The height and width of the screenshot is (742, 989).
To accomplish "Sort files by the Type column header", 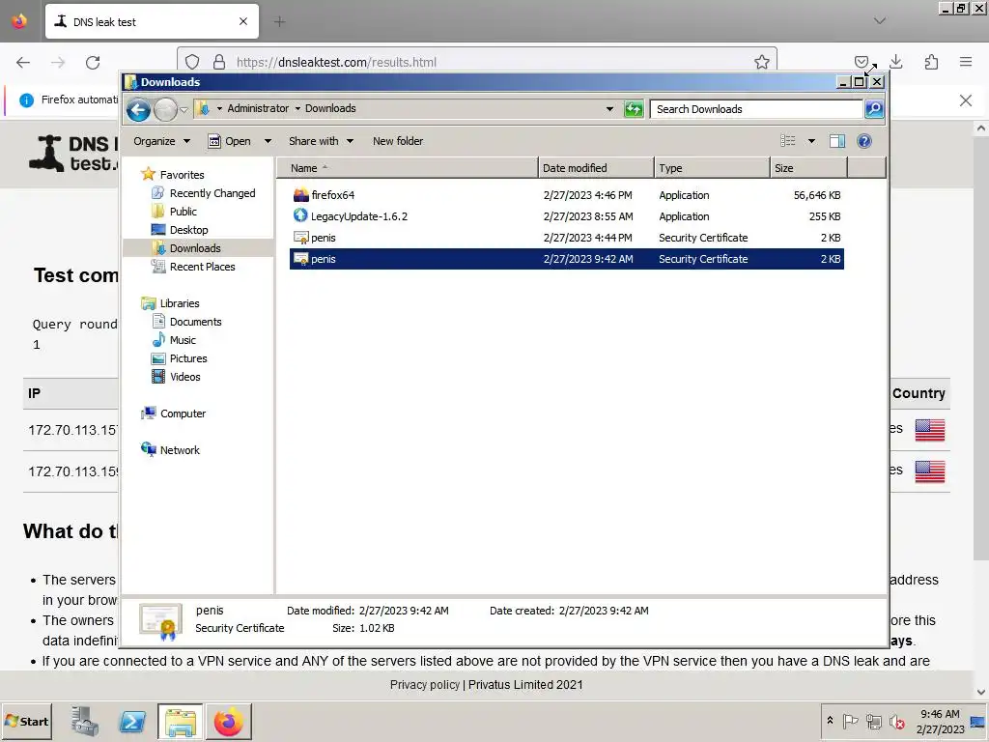I will [x=712, y=168].
